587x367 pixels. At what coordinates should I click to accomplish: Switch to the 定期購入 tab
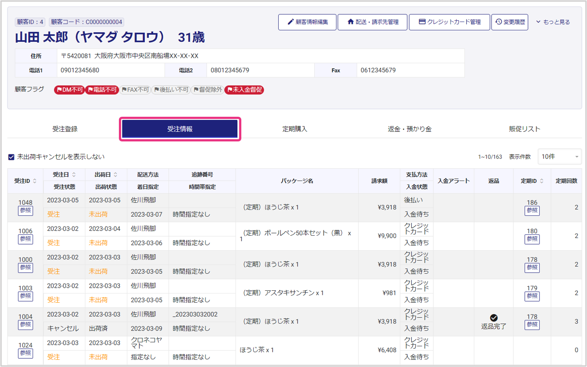coord(295,129)
